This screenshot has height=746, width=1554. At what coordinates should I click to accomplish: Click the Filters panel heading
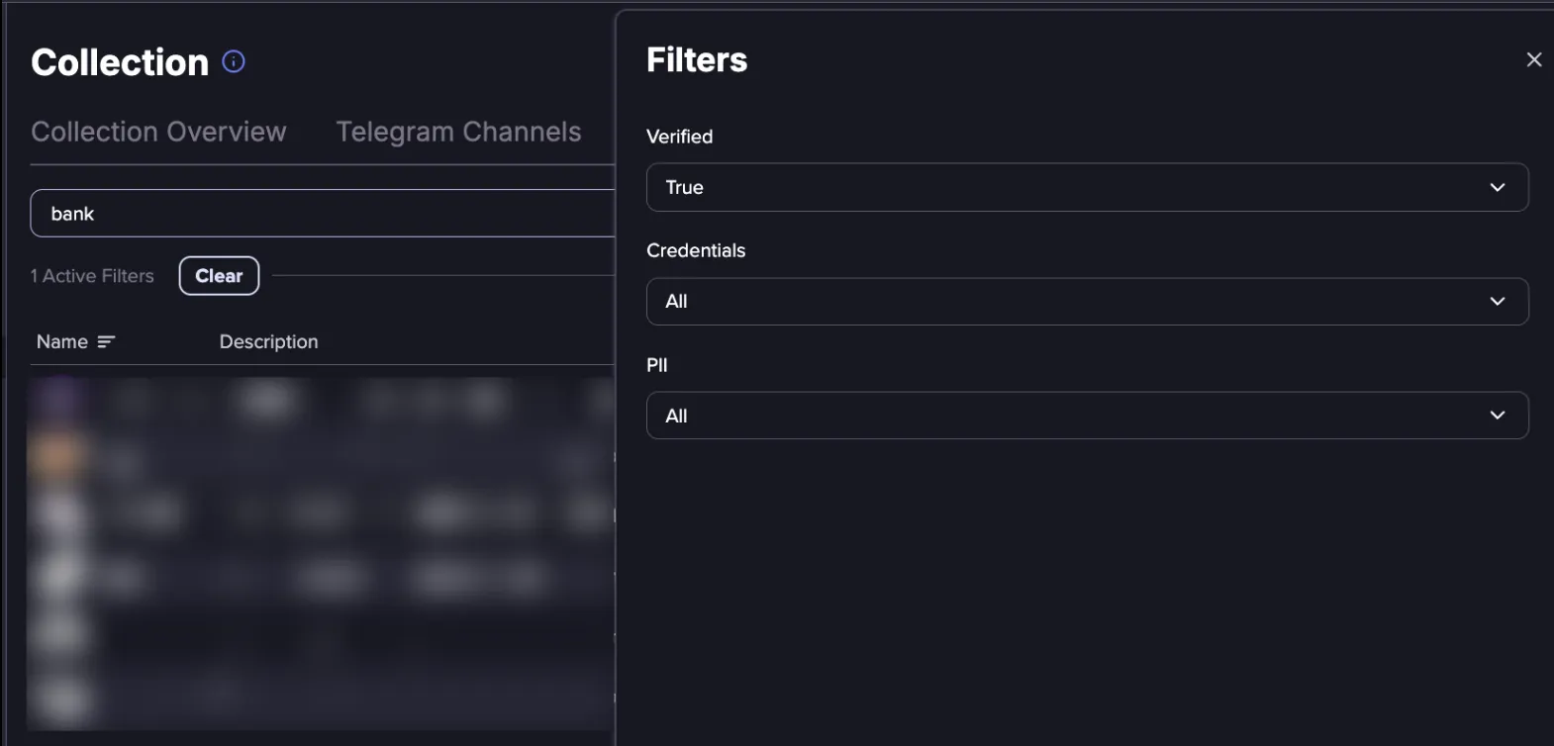[697, 60]
